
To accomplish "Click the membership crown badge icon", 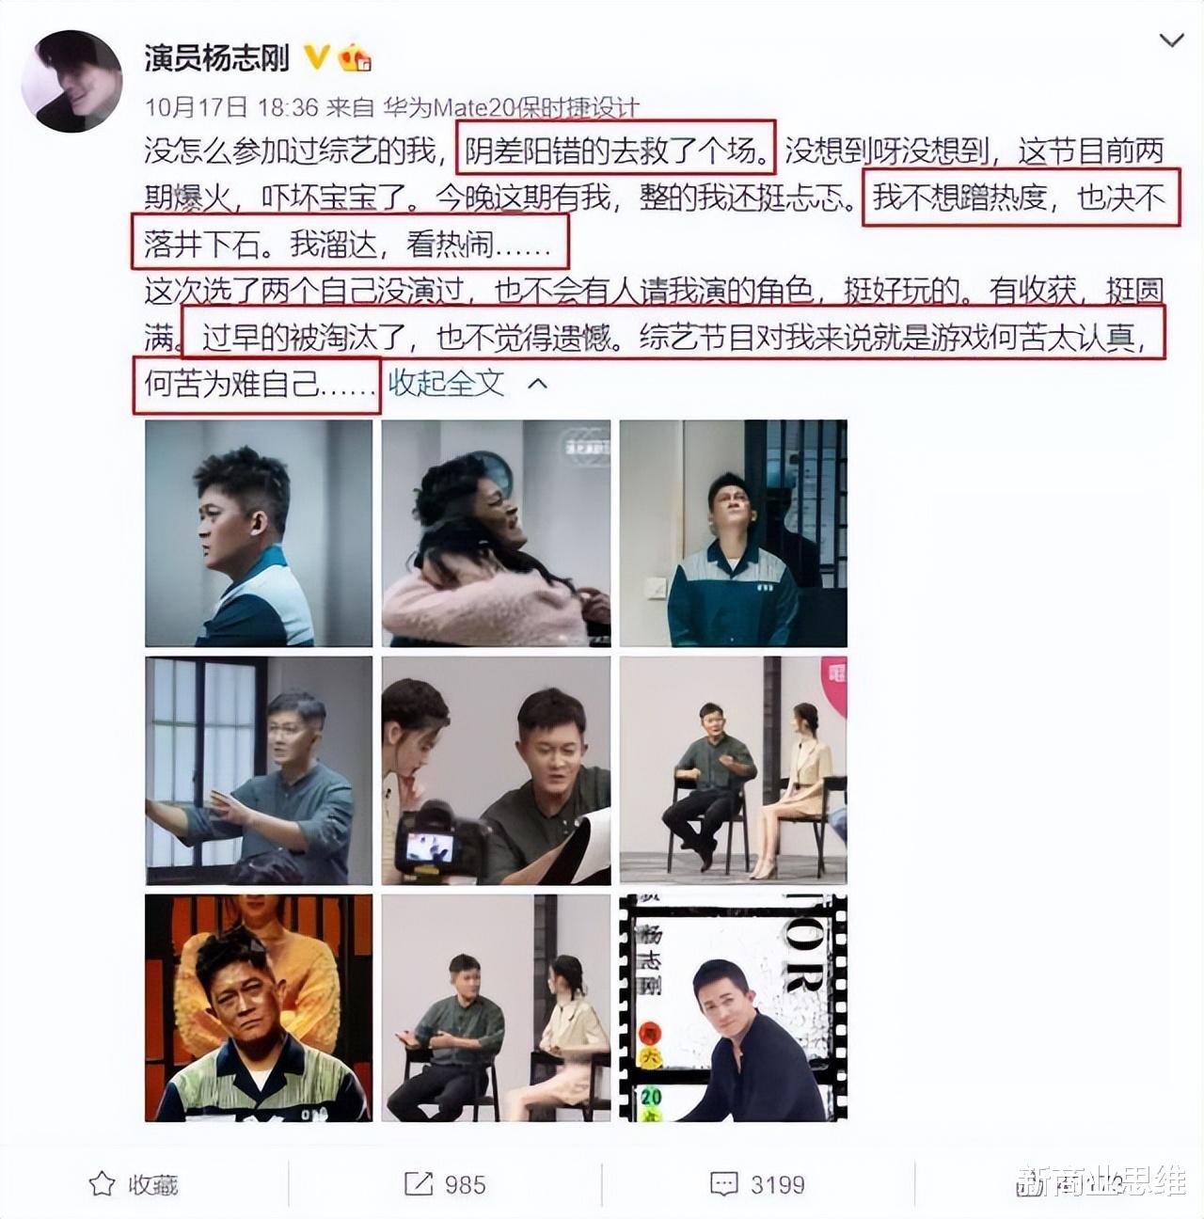I will point(356,58).
